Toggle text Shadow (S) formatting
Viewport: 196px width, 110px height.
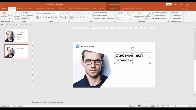tap(46, 17)
